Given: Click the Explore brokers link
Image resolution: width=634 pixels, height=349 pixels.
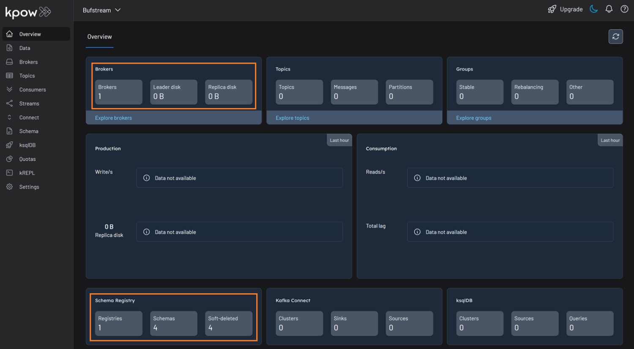Looking at the screenshot, I should pos(113,118).
